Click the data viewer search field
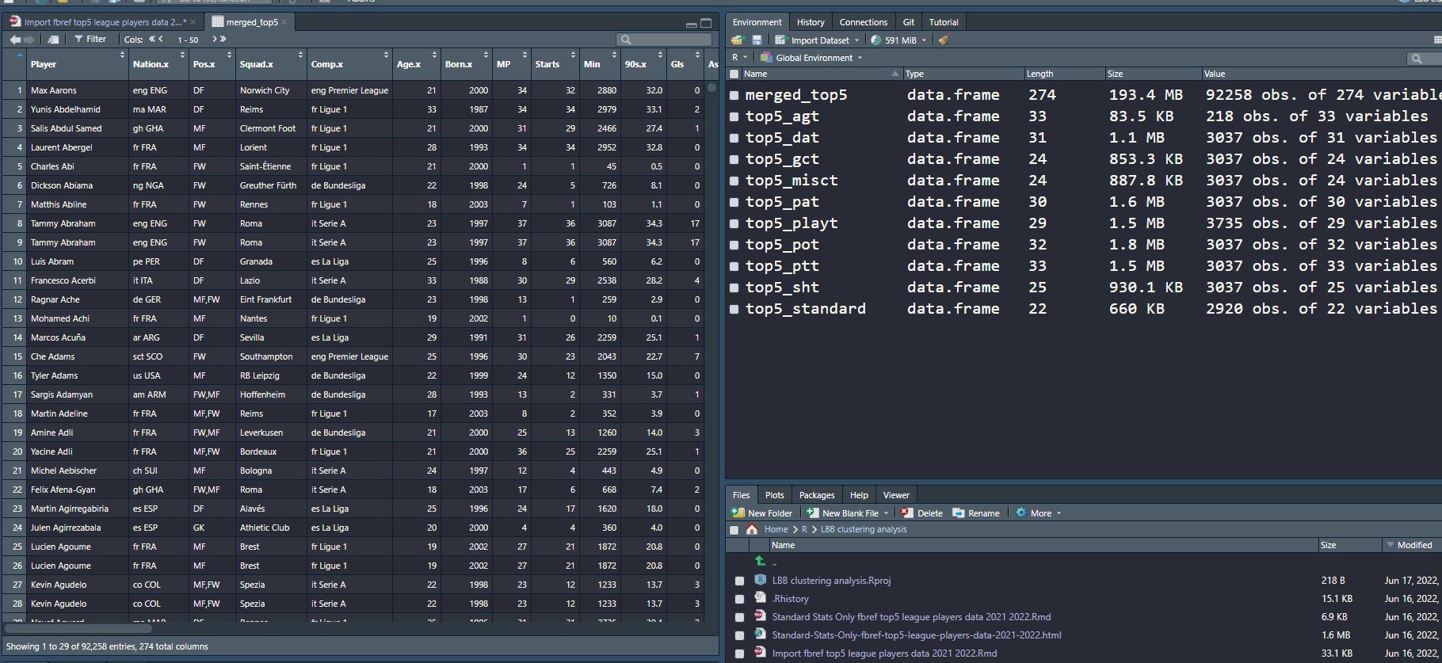1442x663 pixels. pos(664,40)
